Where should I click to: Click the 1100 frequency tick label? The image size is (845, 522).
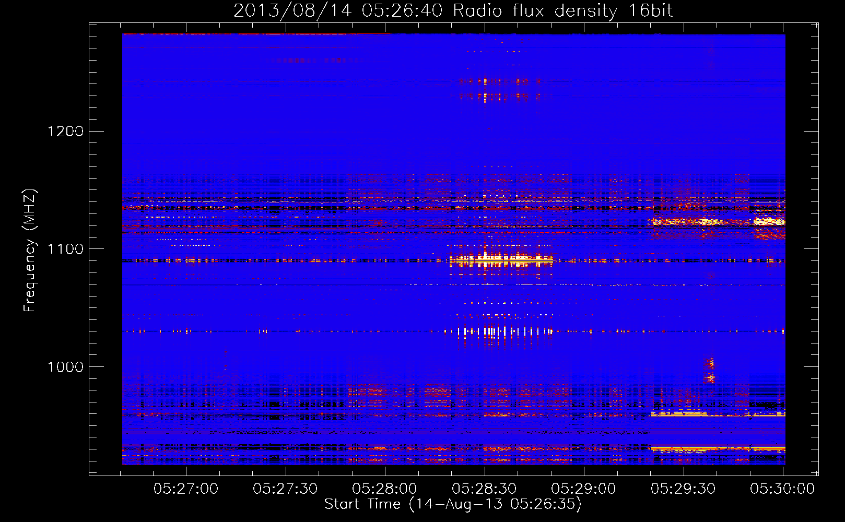click(x=66, y=249)
